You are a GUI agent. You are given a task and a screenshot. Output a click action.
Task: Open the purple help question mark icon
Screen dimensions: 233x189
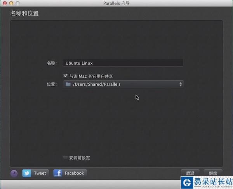click(14, 173)
